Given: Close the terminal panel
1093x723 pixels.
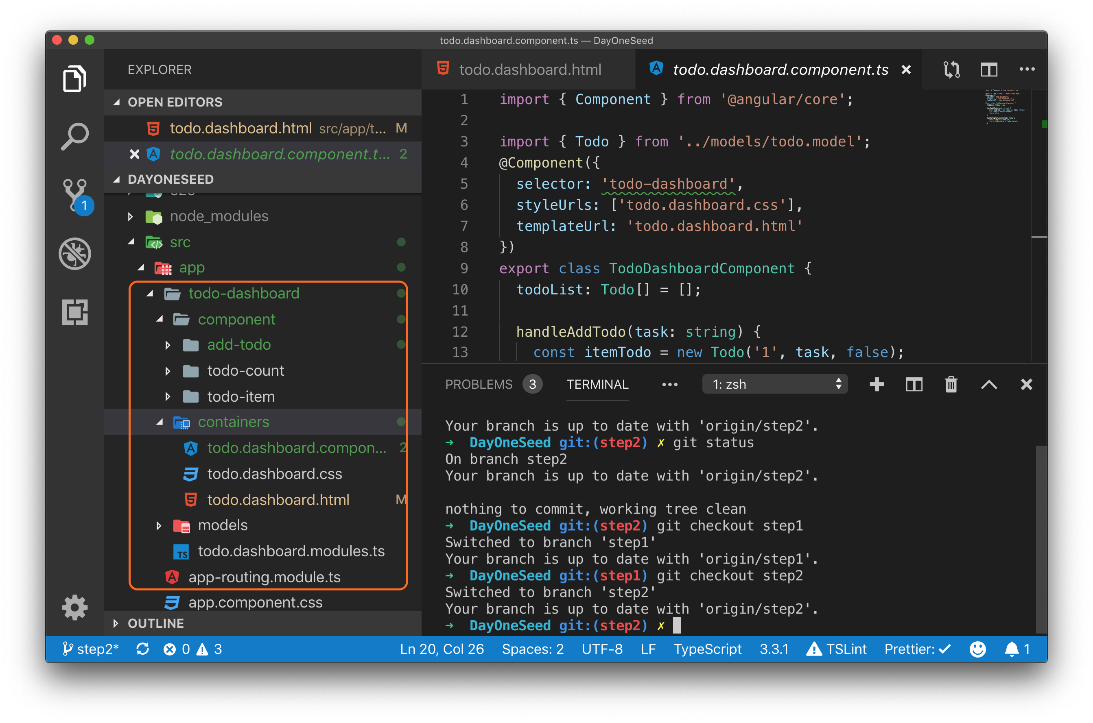Looking at the screenshot, I should pos(1026,384).
